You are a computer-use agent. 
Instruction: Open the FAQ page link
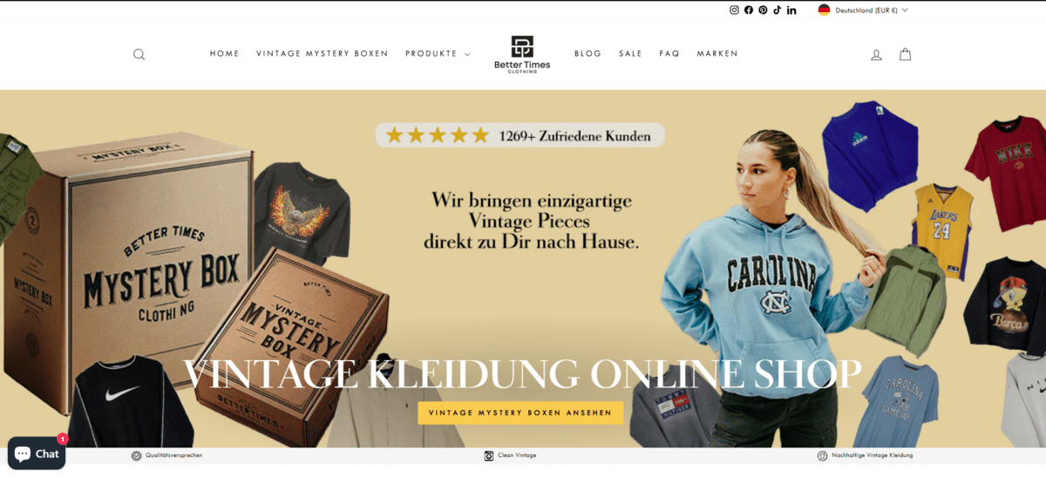pos(669,54)
